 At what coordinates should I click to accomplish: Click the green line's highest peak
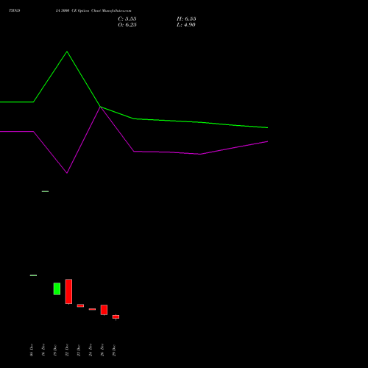point(67,52)
